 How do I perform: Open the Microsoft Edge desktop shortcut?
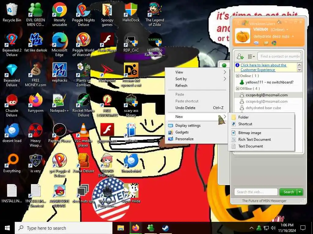[60, 44]
